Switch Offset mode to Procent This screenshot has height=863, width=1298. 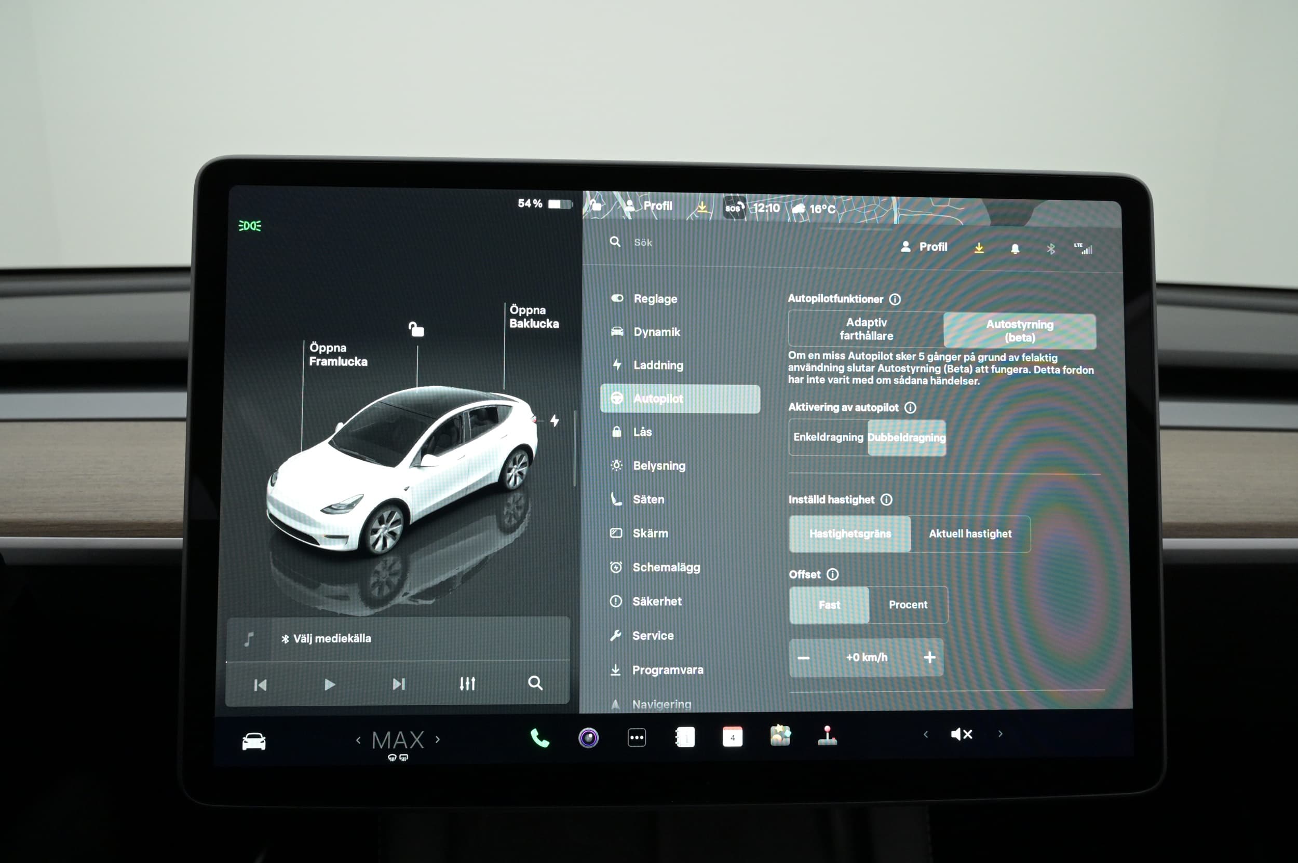pyautogui.click(x=908, y=605)
